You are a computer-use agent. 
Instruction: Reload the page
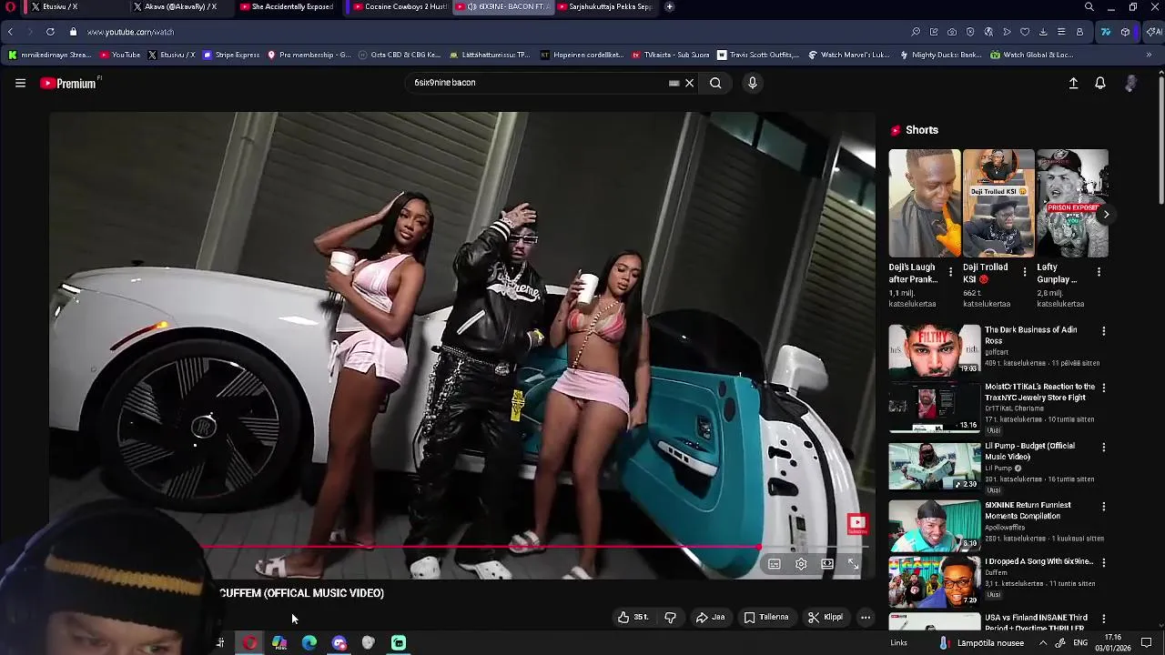click(50, 32)
